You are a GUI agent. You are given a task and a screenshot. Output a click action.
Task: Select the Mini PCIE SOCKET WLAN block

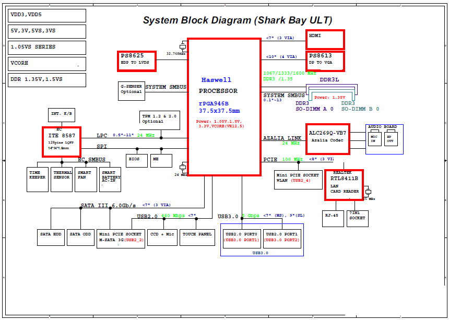tap(299, 180)
